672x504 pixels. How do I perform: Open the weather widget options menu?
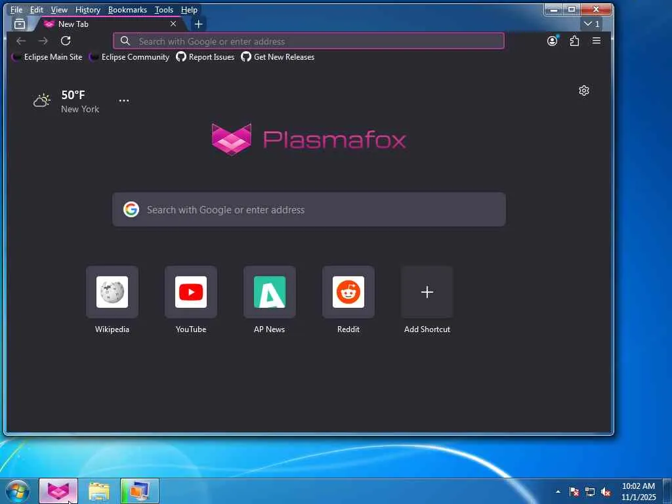coord(124,100)
